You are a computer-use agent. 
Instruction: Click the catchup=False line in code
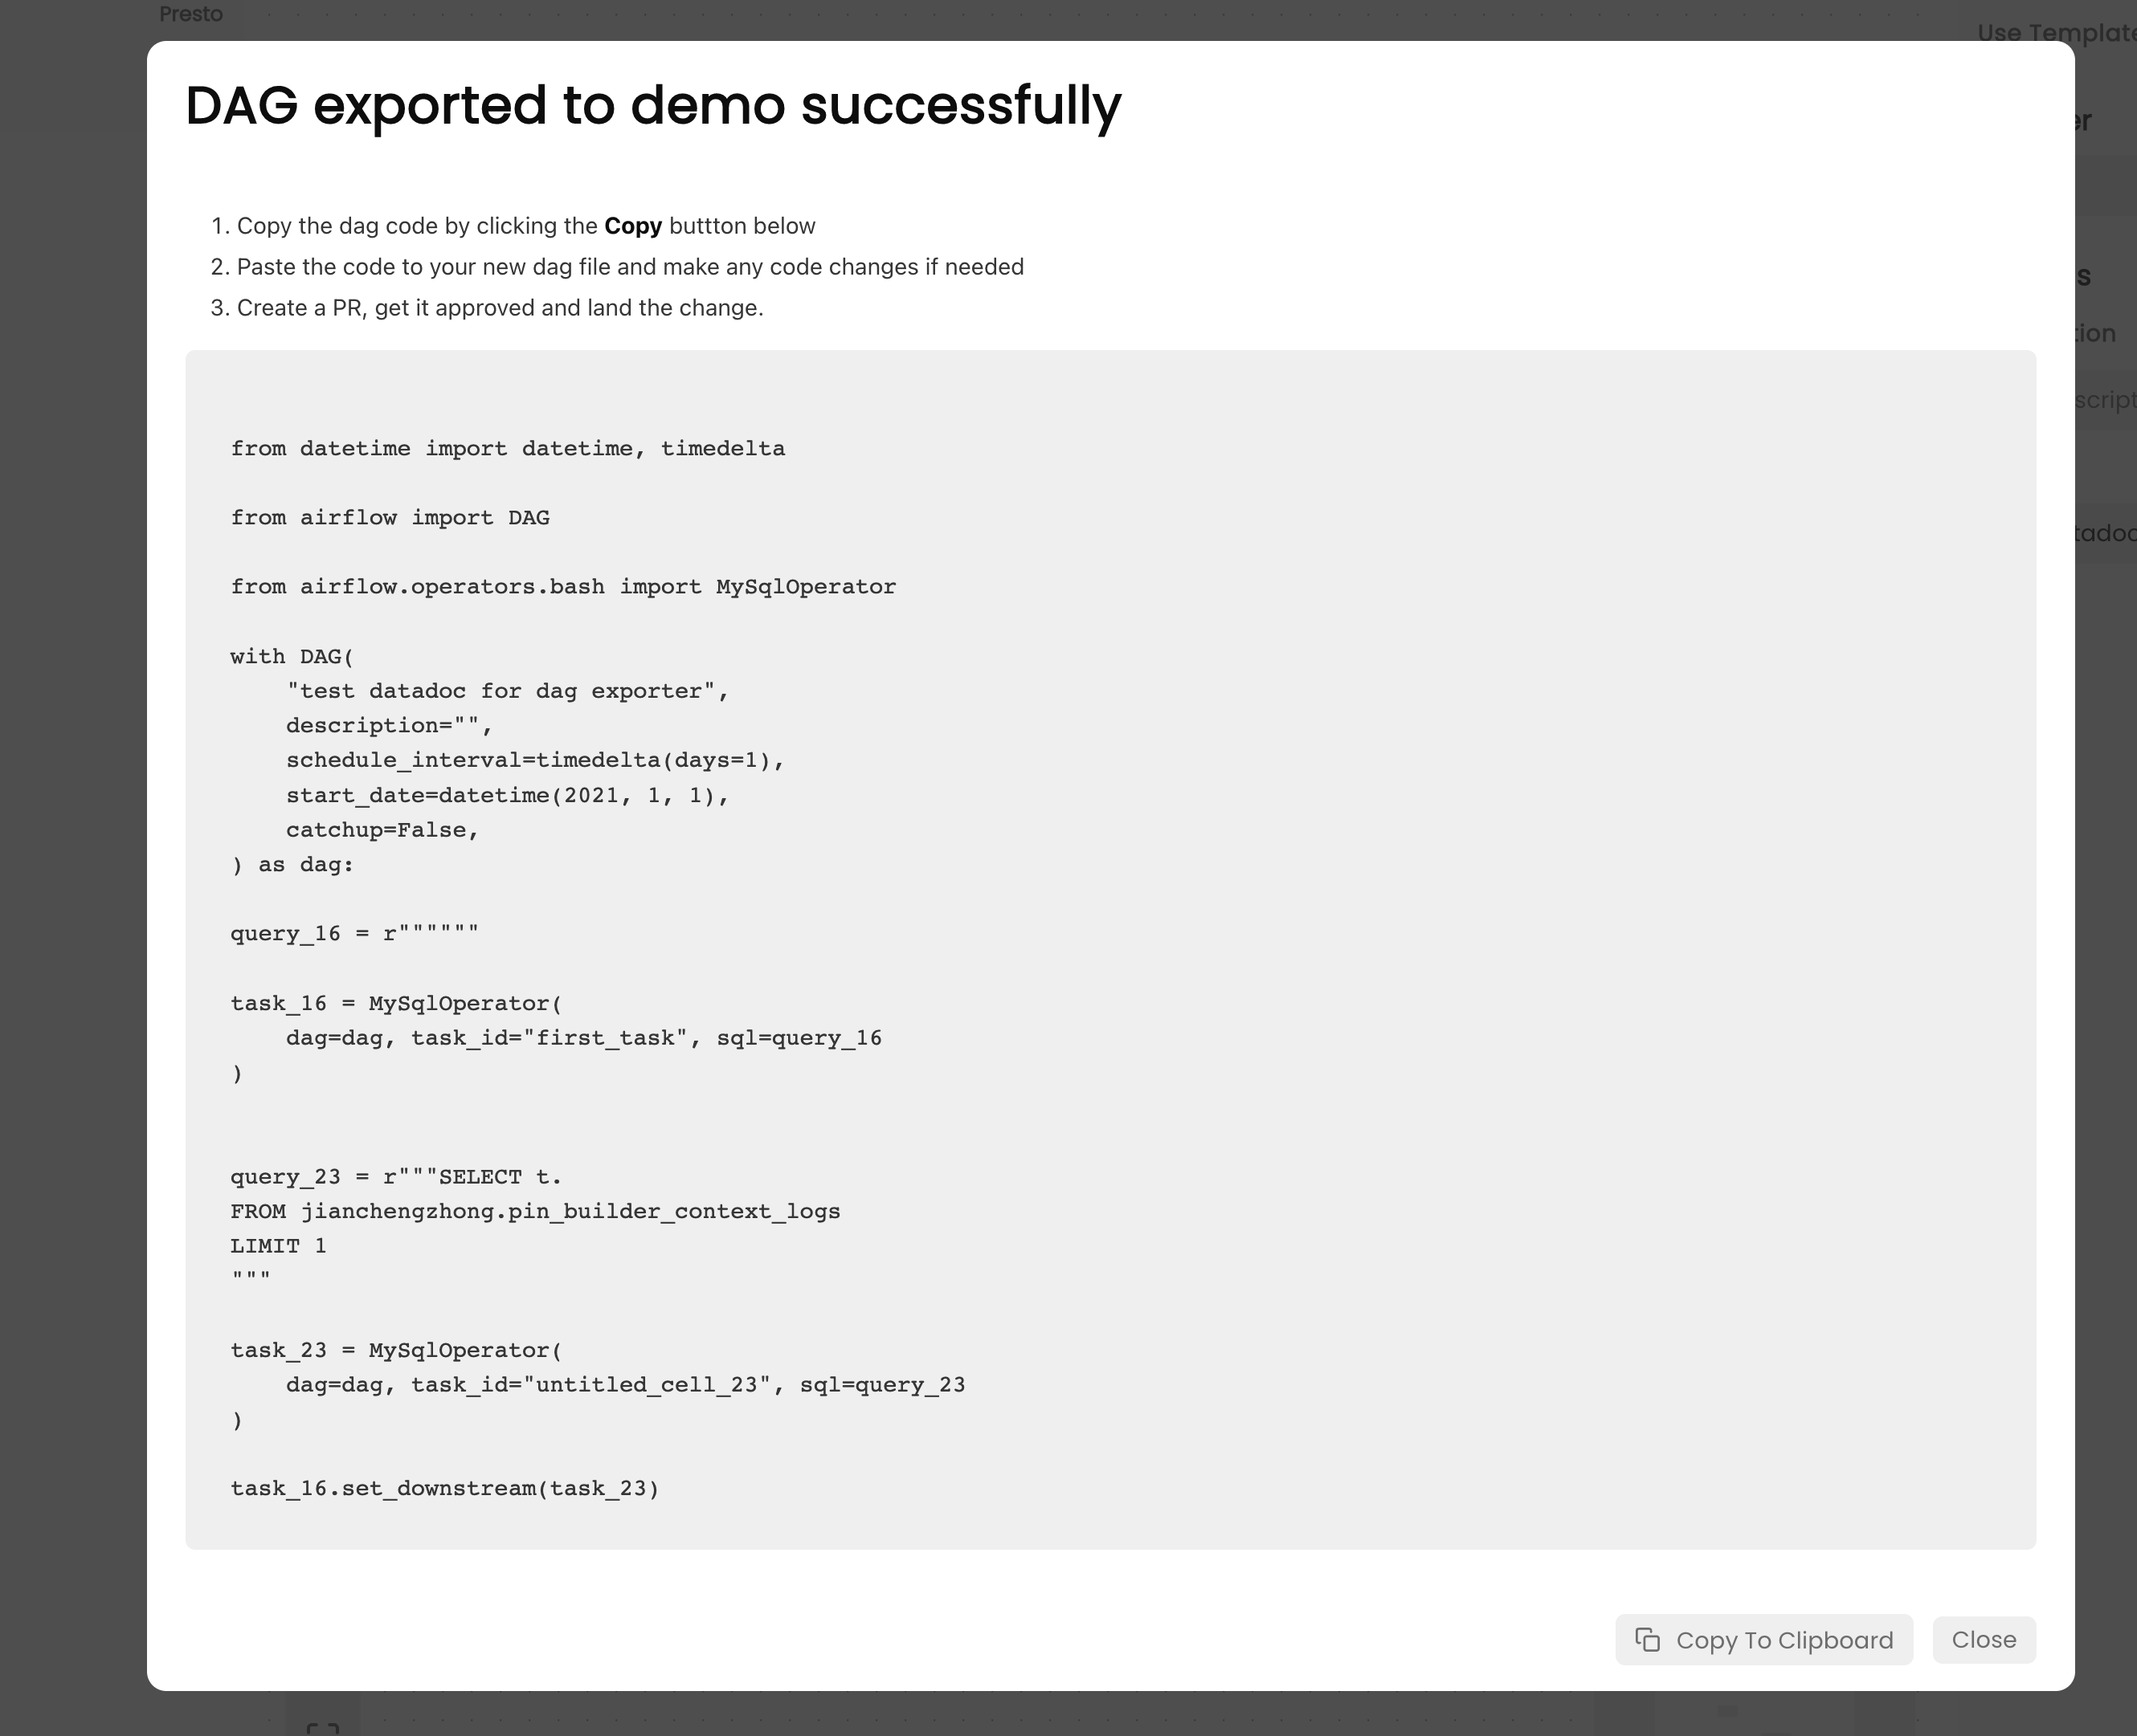[x=382, y=830]
